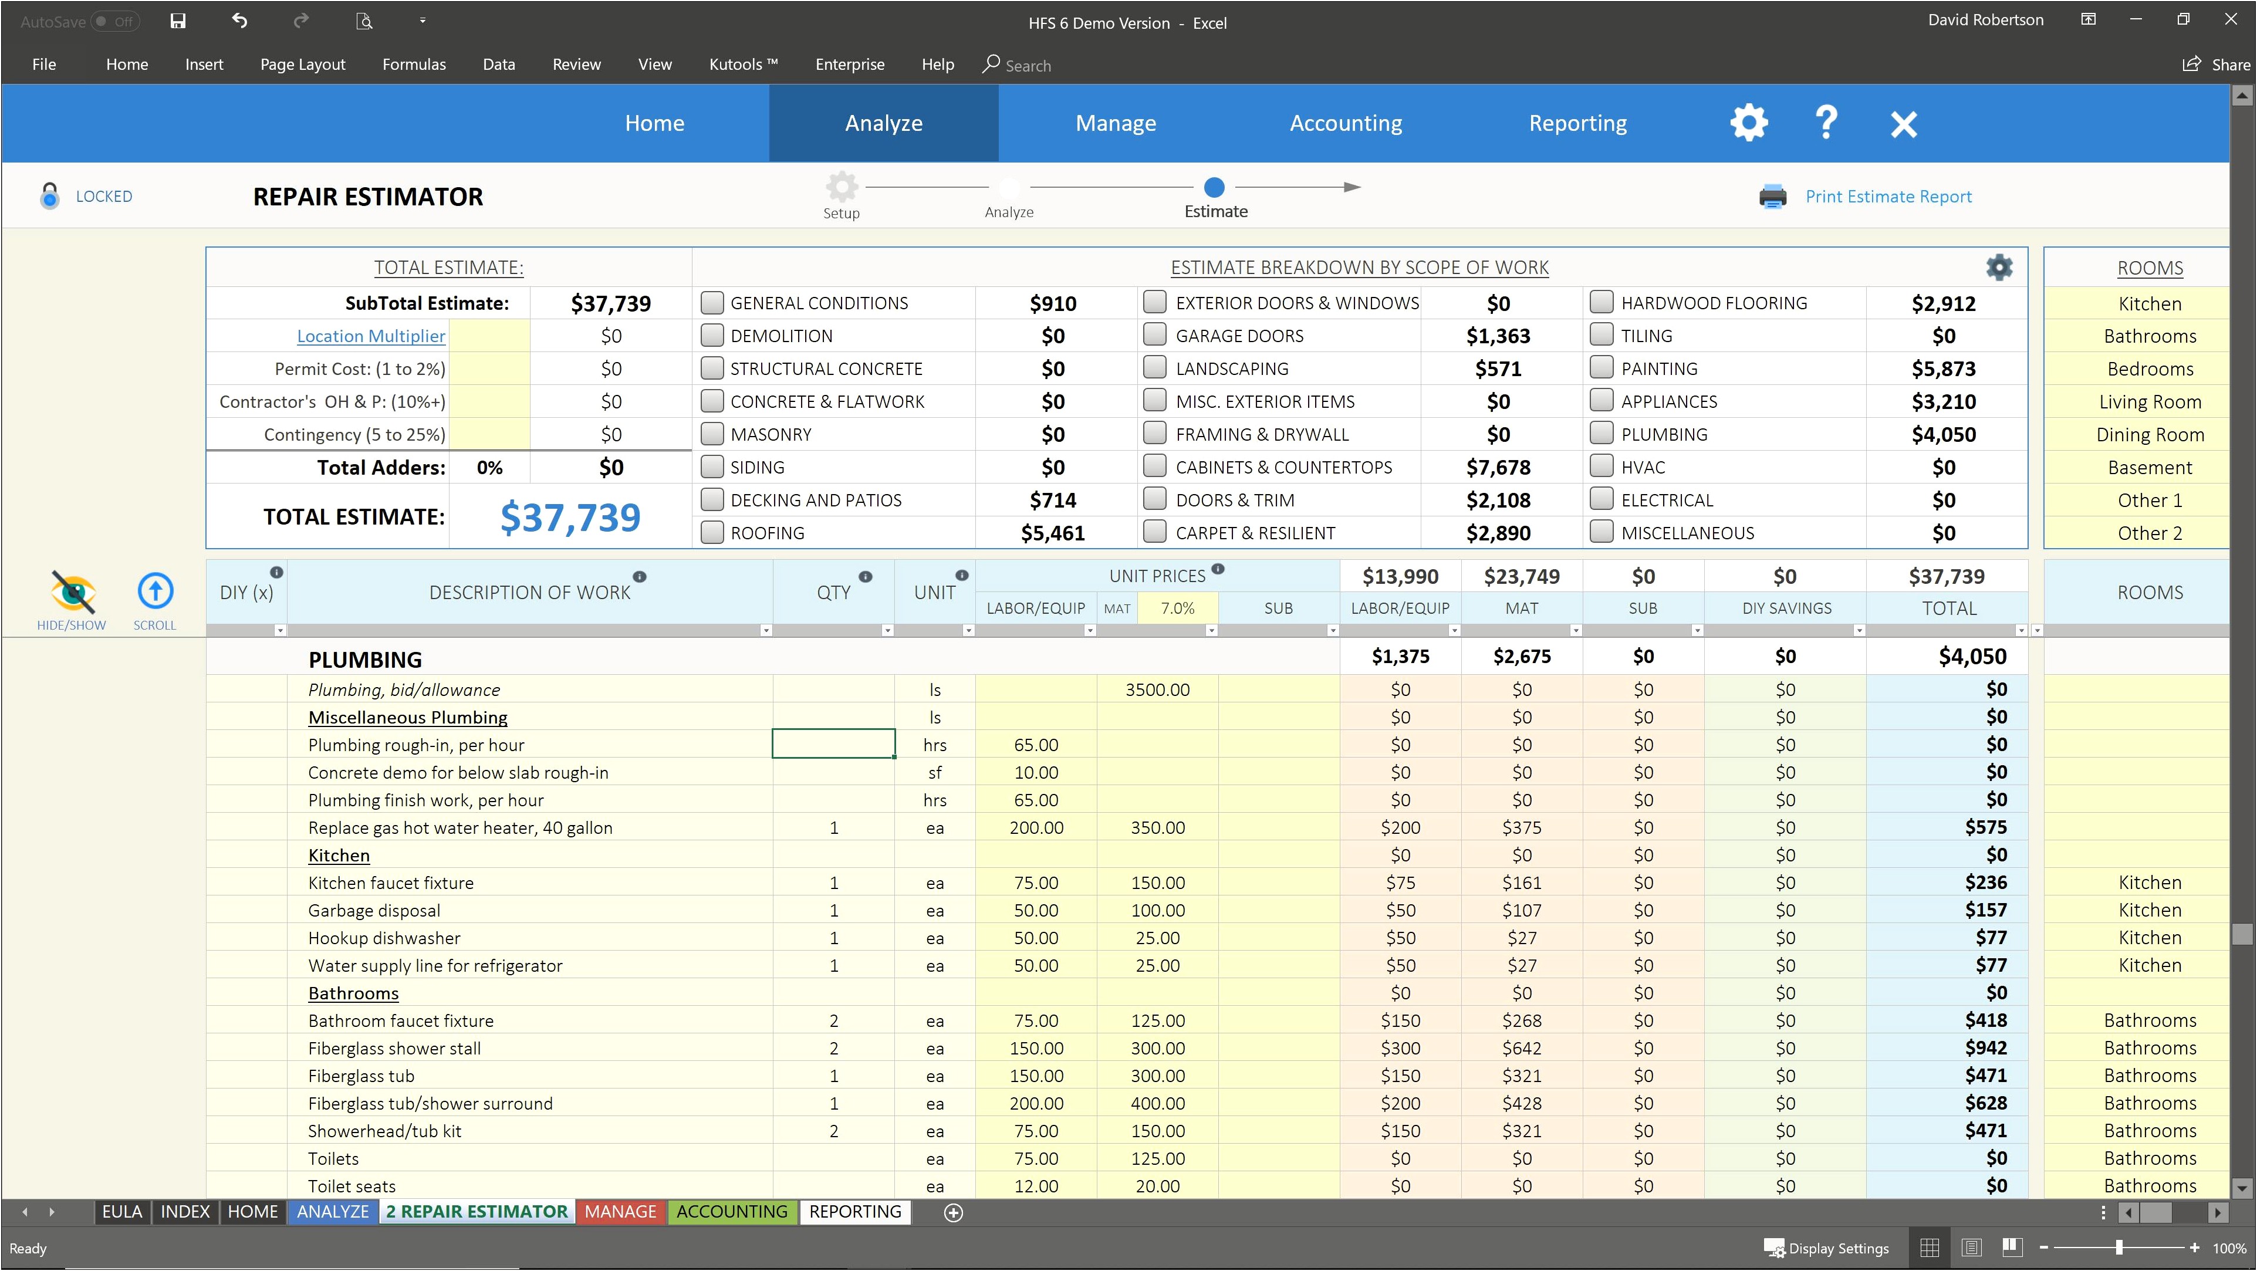Switch to Normal view in status bar
Viewport: 2257px width, 1271px height.
pyautogui.click(x=1930, y=1248)
